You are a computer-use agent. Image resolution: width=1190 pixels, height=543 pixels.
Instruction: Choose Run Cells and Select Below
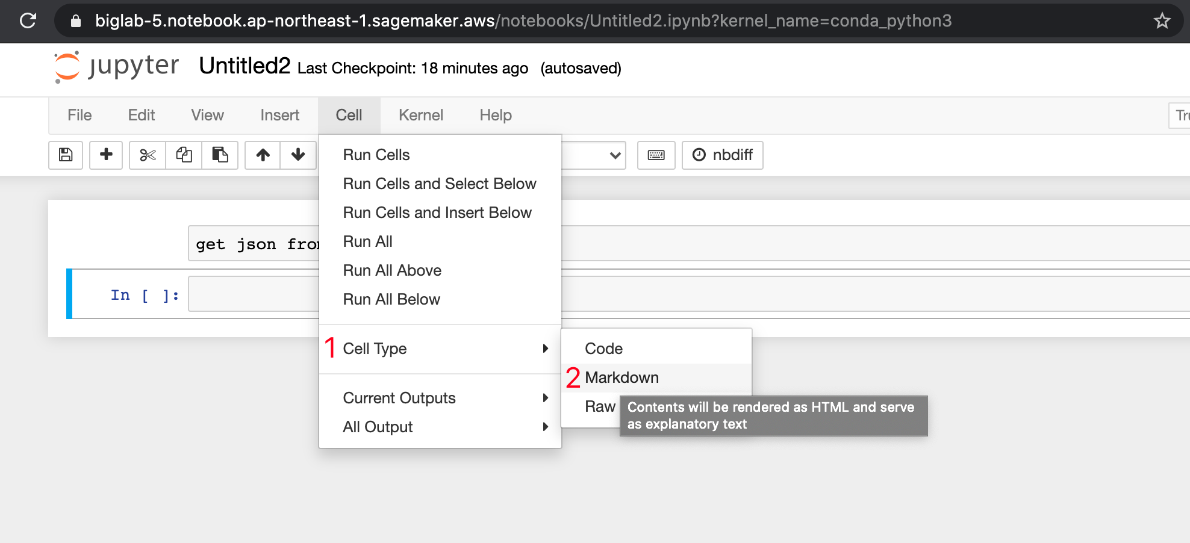440,184
